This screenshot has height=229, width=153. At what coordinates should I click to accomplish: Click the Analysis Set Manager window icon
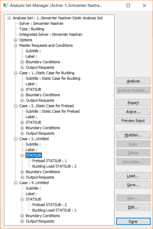[6, 5]
